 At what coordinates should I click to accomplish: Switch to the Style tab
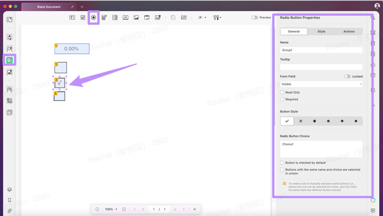pos(321,31)
